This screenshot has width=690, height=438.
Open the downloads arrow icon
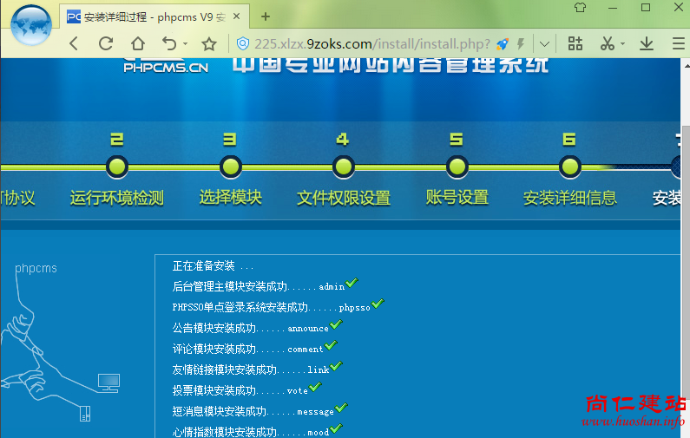coord(646,43)
